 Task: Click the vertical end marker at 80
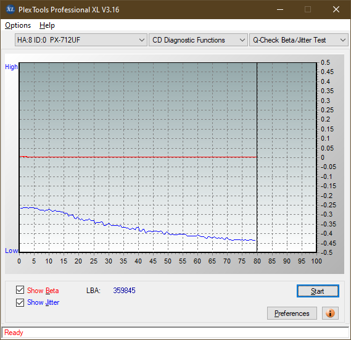(257, 157)
